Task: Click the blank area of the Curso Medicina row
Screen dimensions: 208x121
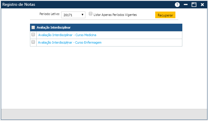Action: [x=138, y=35]
